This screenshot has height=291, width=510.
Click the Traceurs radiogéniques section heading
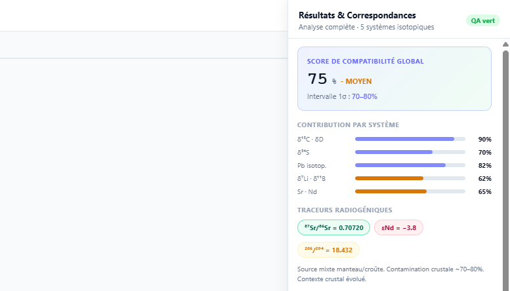(x=345, y=210)
